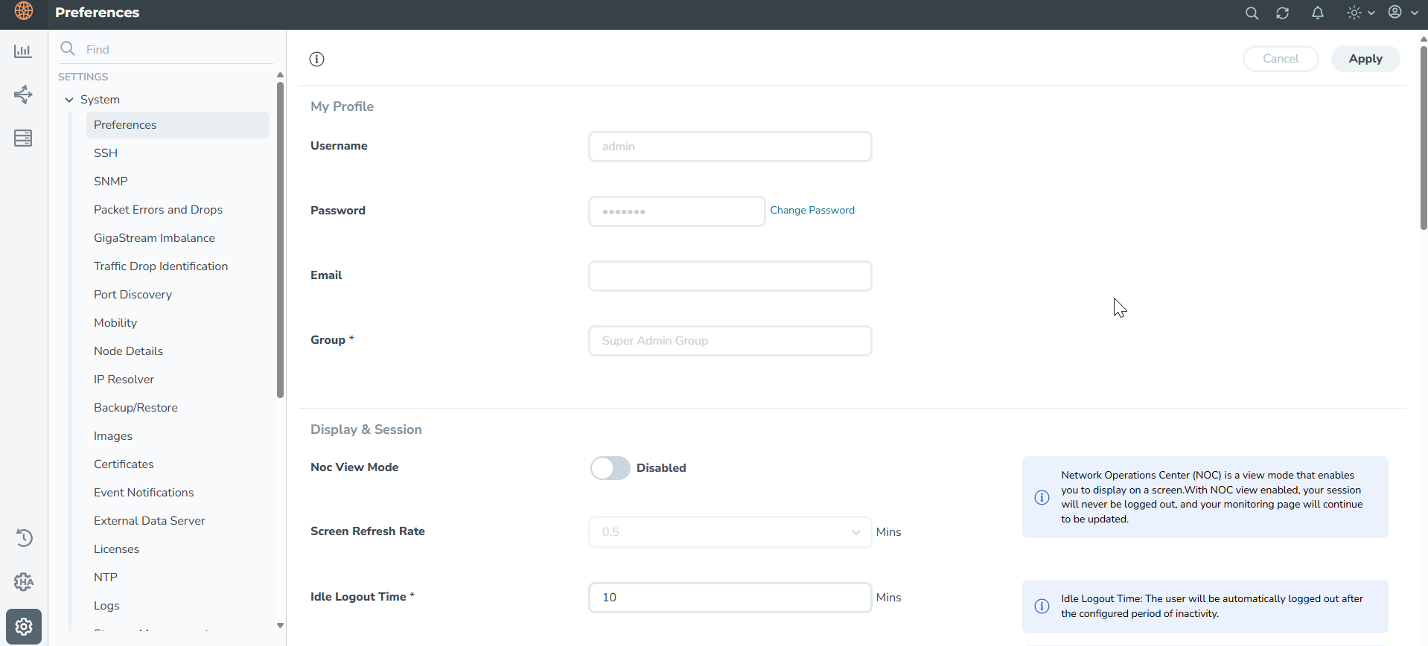The image size is (1428, 646).
Task: Click the Idle Logout Time field
Action: click(730, 598)
